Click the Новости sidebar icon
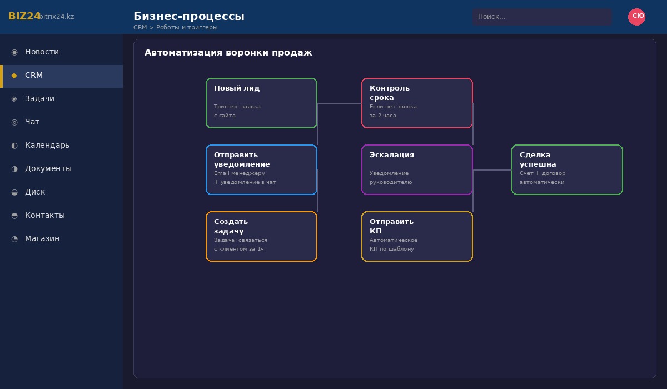This screenshot has height=389, width=667. coord(14,52)
